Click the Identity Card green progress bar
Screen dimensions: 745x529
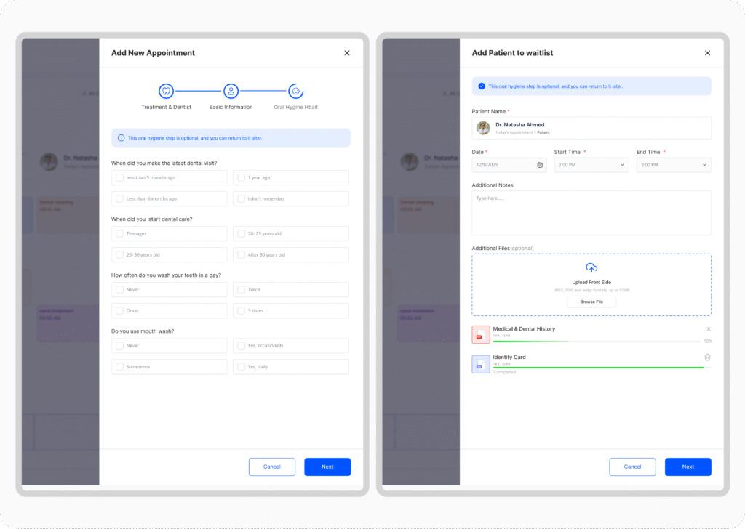598,368
